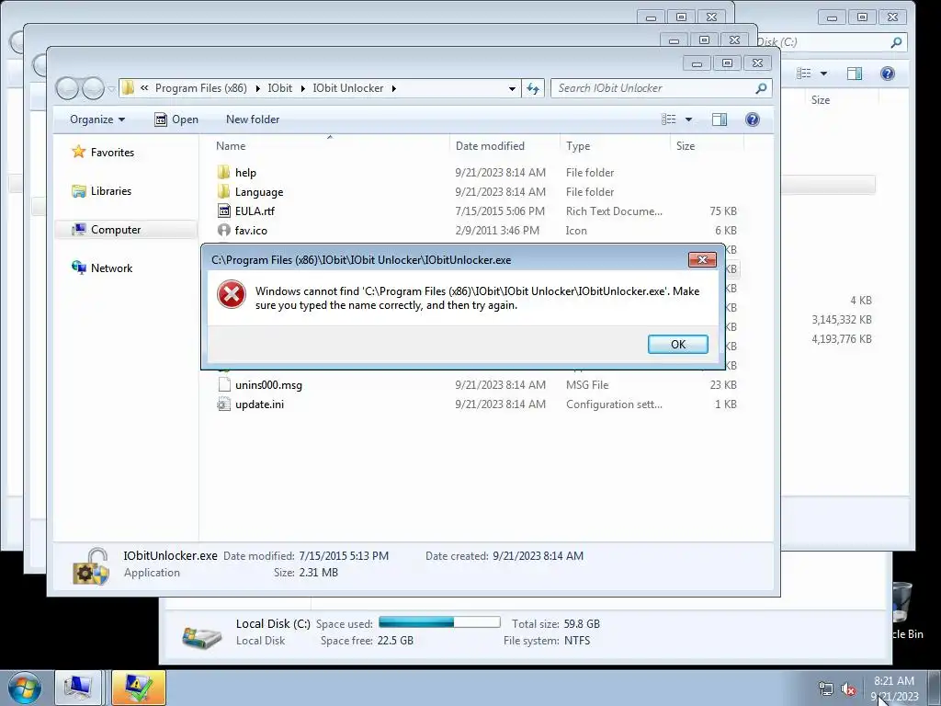
Task: Select the update.ini file icon
Action: pos(224,404)
